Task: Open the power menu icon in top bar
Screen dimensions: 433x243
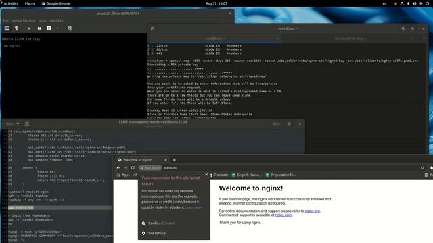Action: coord(427,3)
